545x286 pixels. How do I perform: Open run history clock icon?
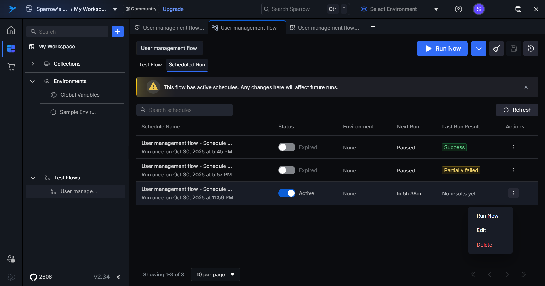coord(531,49)
